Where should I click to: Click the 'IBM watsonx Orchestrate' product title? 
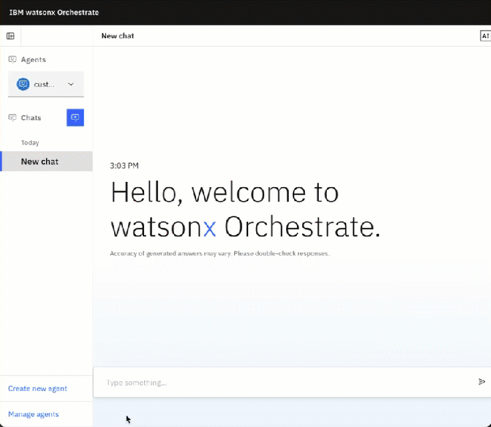[54, 13]
